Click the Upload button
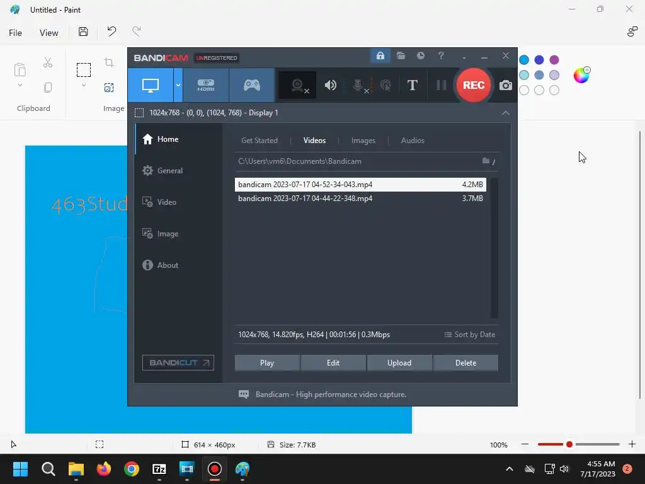Image resolution: width=645 pixels, height=484 pixels. 399,363
